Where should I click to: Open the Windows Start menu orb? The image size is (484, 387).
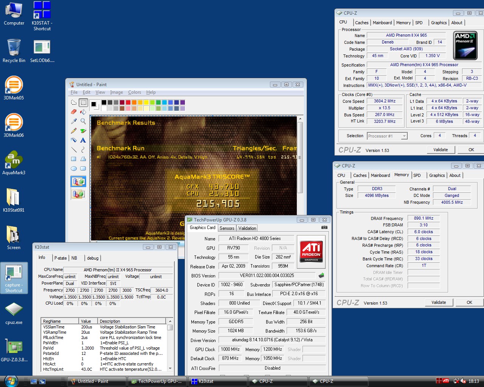(11, 381)
